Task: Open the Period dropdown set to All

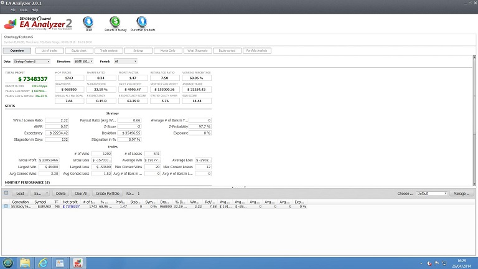Action: tap(125, 62)
